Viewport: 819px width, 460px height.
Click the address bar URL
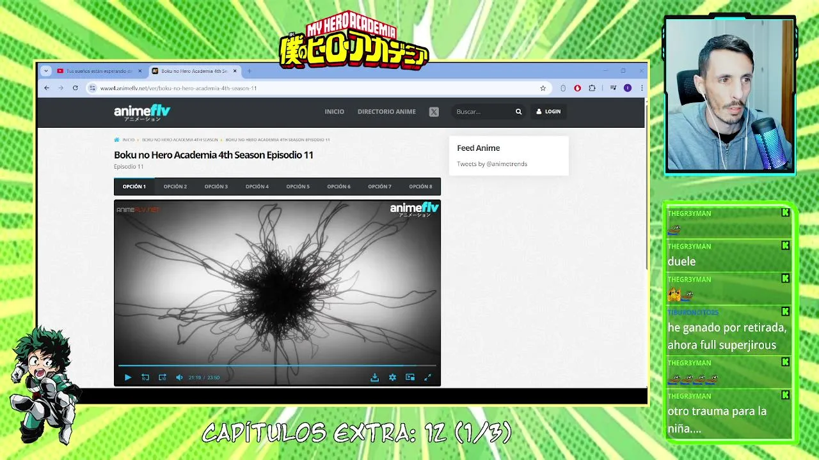click(x=179, y=88)
